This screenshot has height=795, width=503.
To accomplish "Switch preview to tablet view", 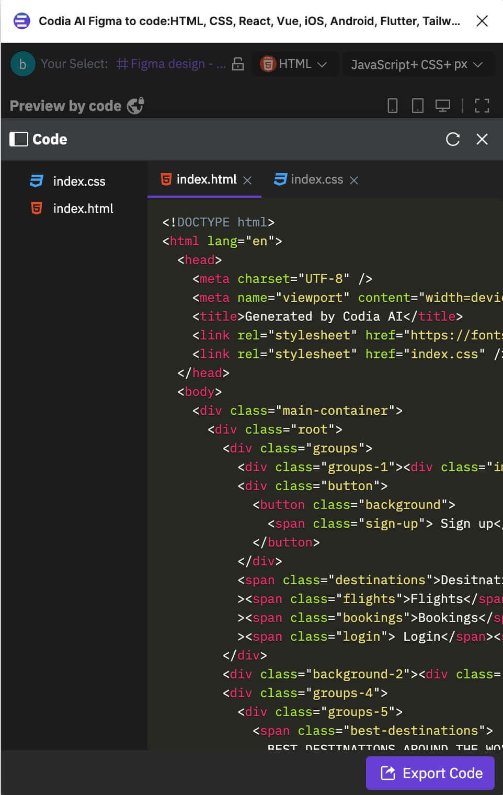I will coord(417,106).
